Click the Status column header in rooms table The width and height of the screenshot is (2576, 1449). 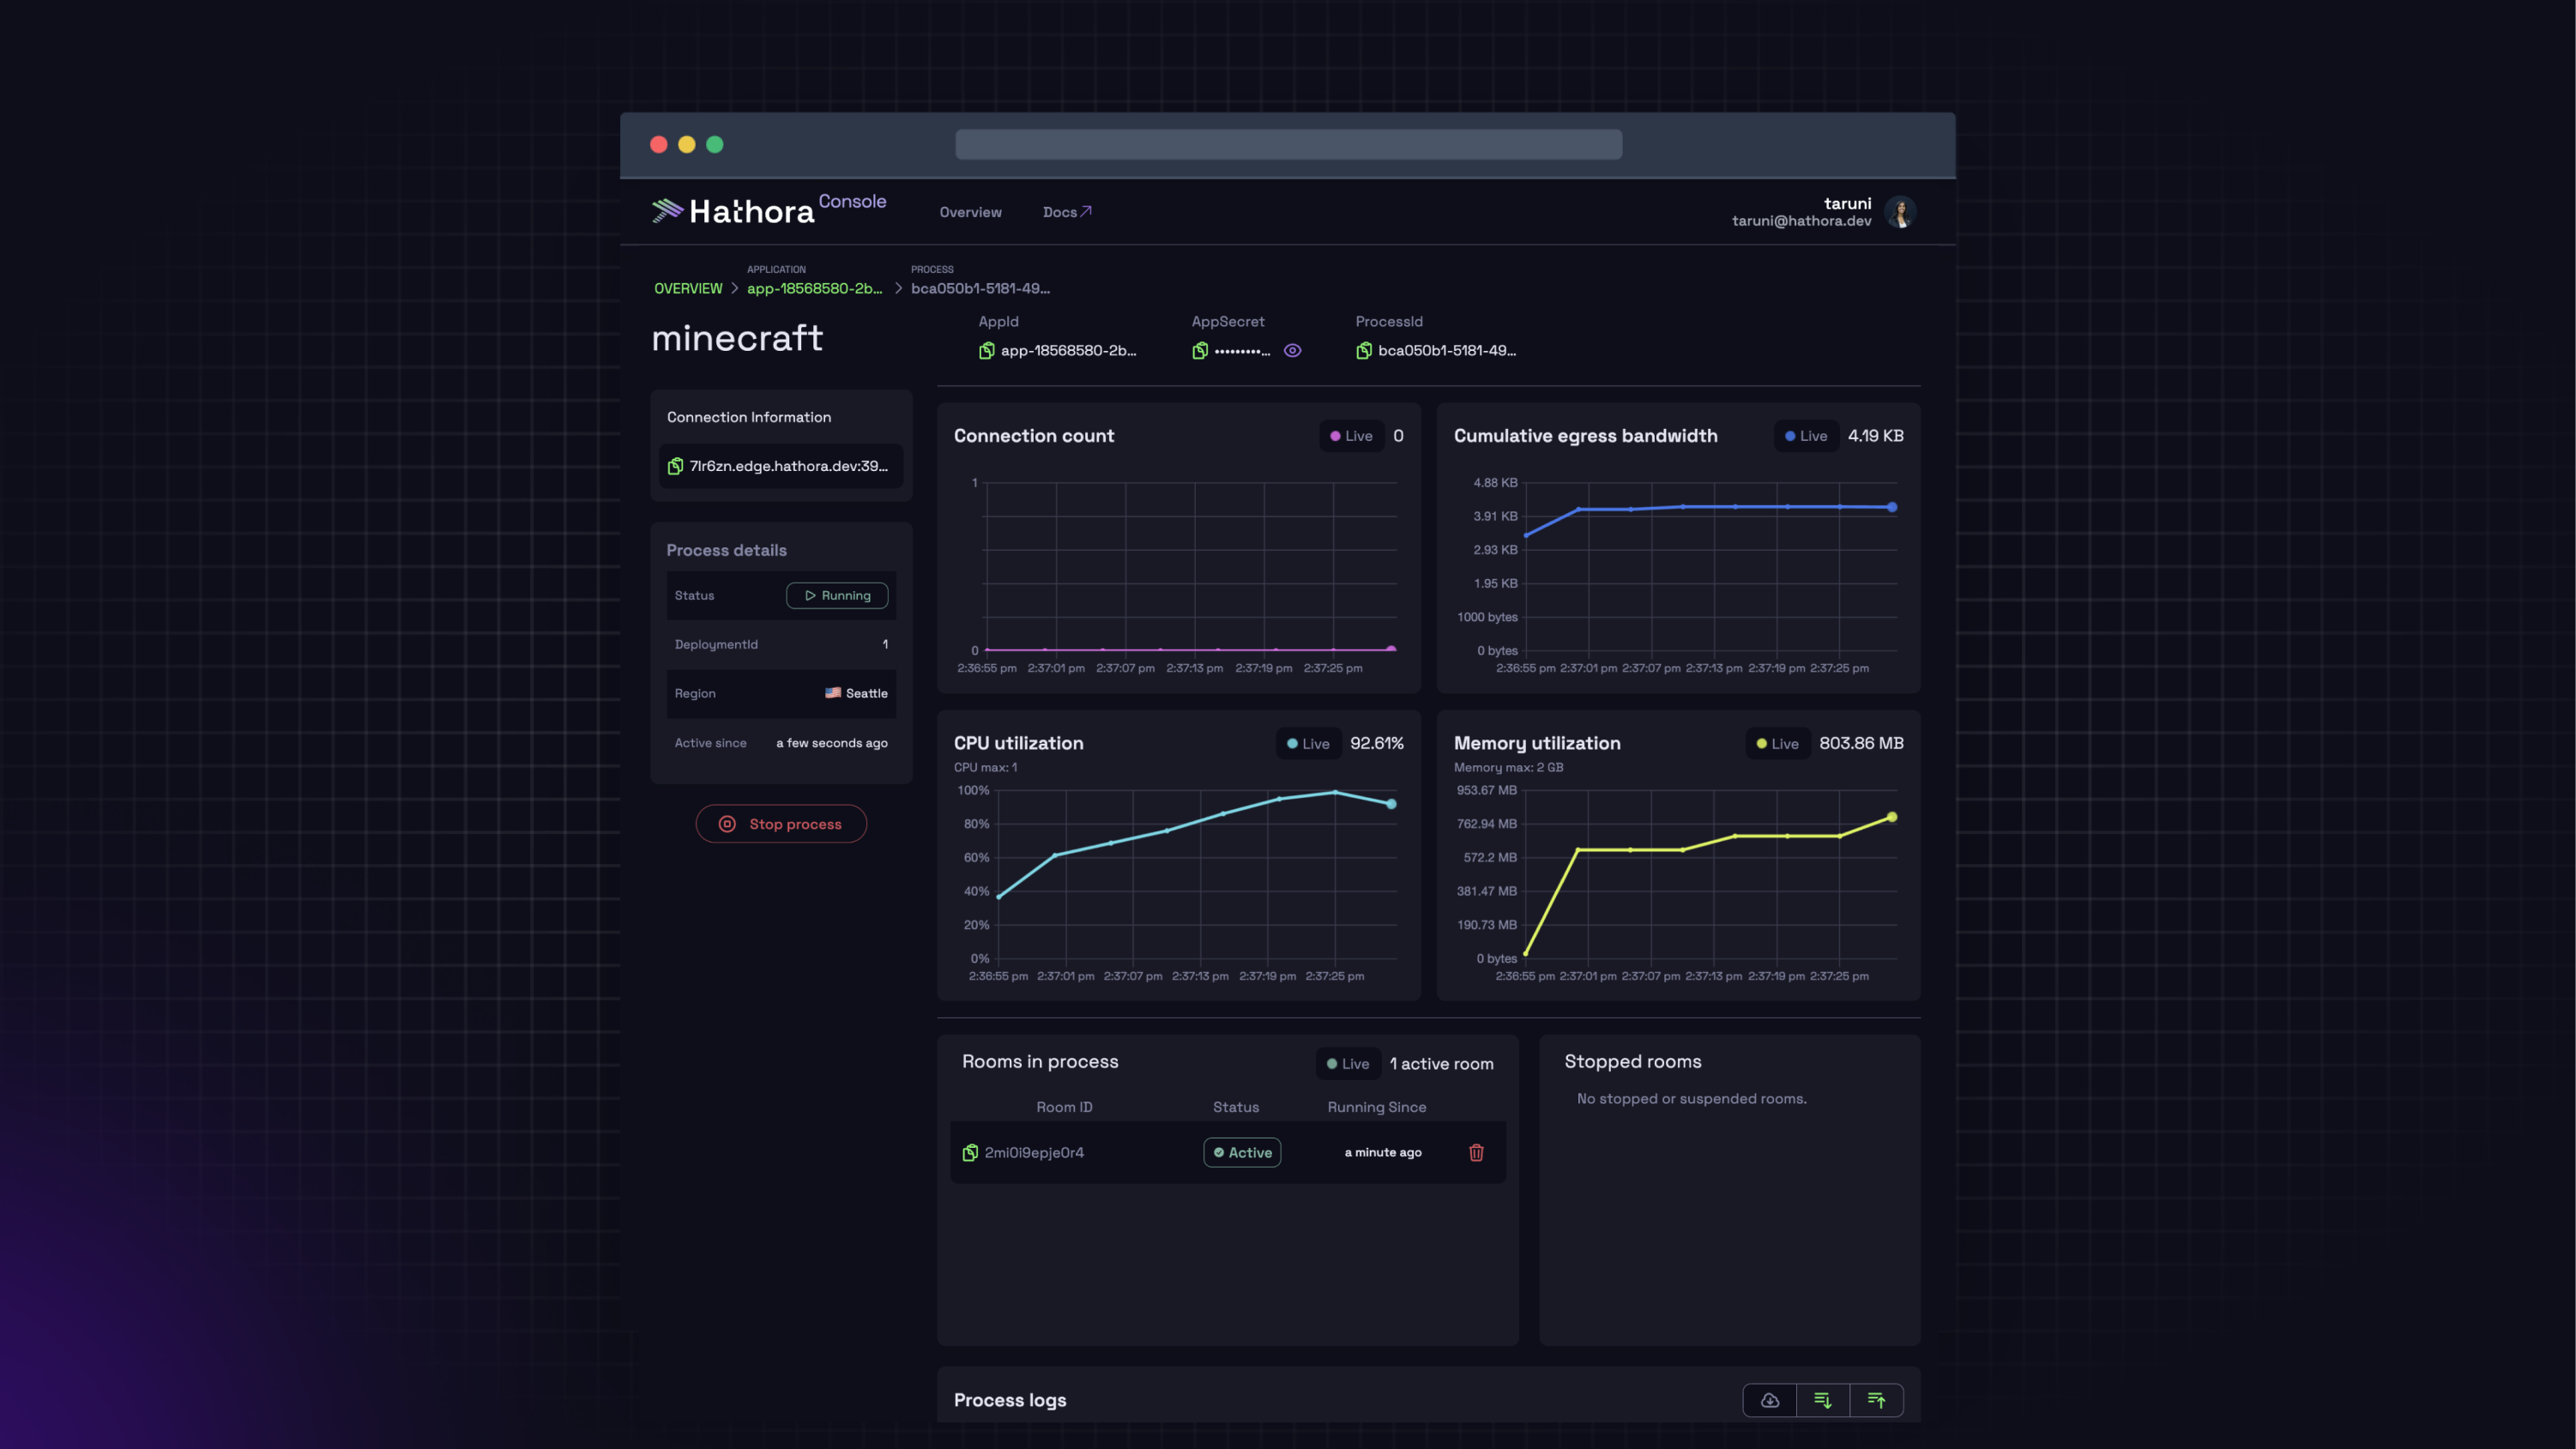1235,1107
